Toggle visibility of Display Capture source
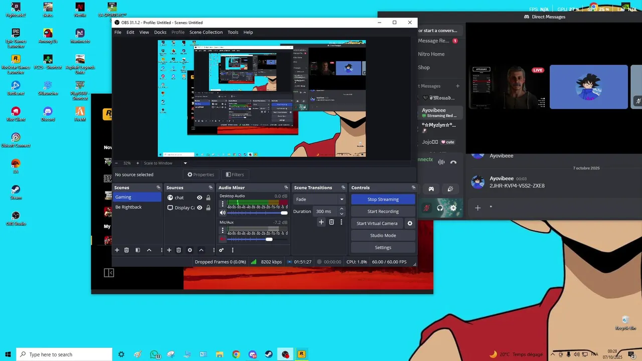Screen dimensions: 642x361 click(200, 208)
